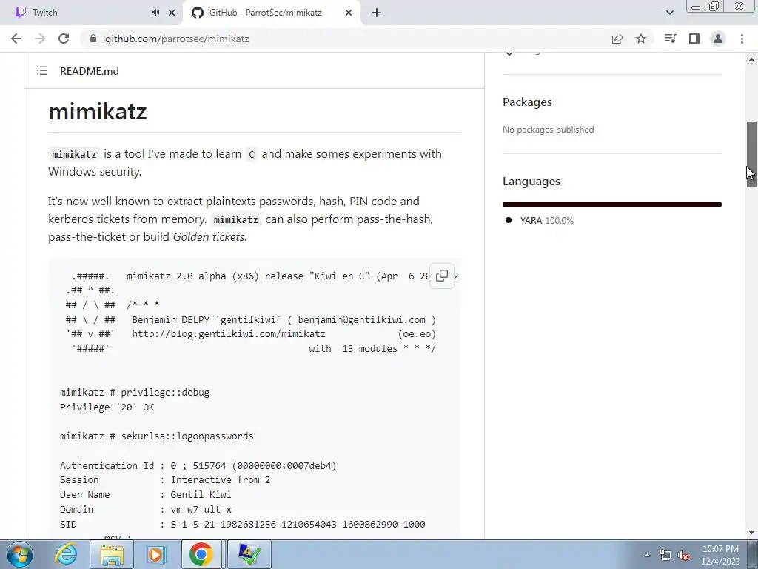758x569 pixels.
Task: Open Windows Explorer folder icon
Action: tap(112, 554)
